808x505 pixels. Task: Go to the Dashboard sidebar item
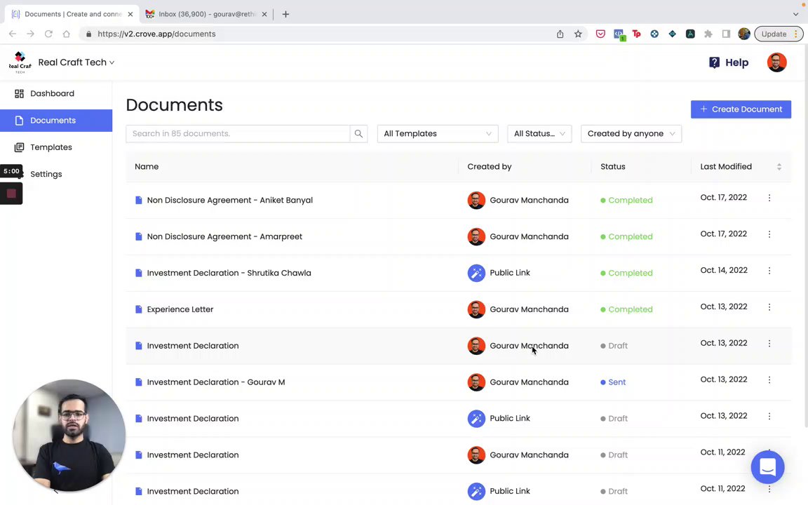click(52, 93)
